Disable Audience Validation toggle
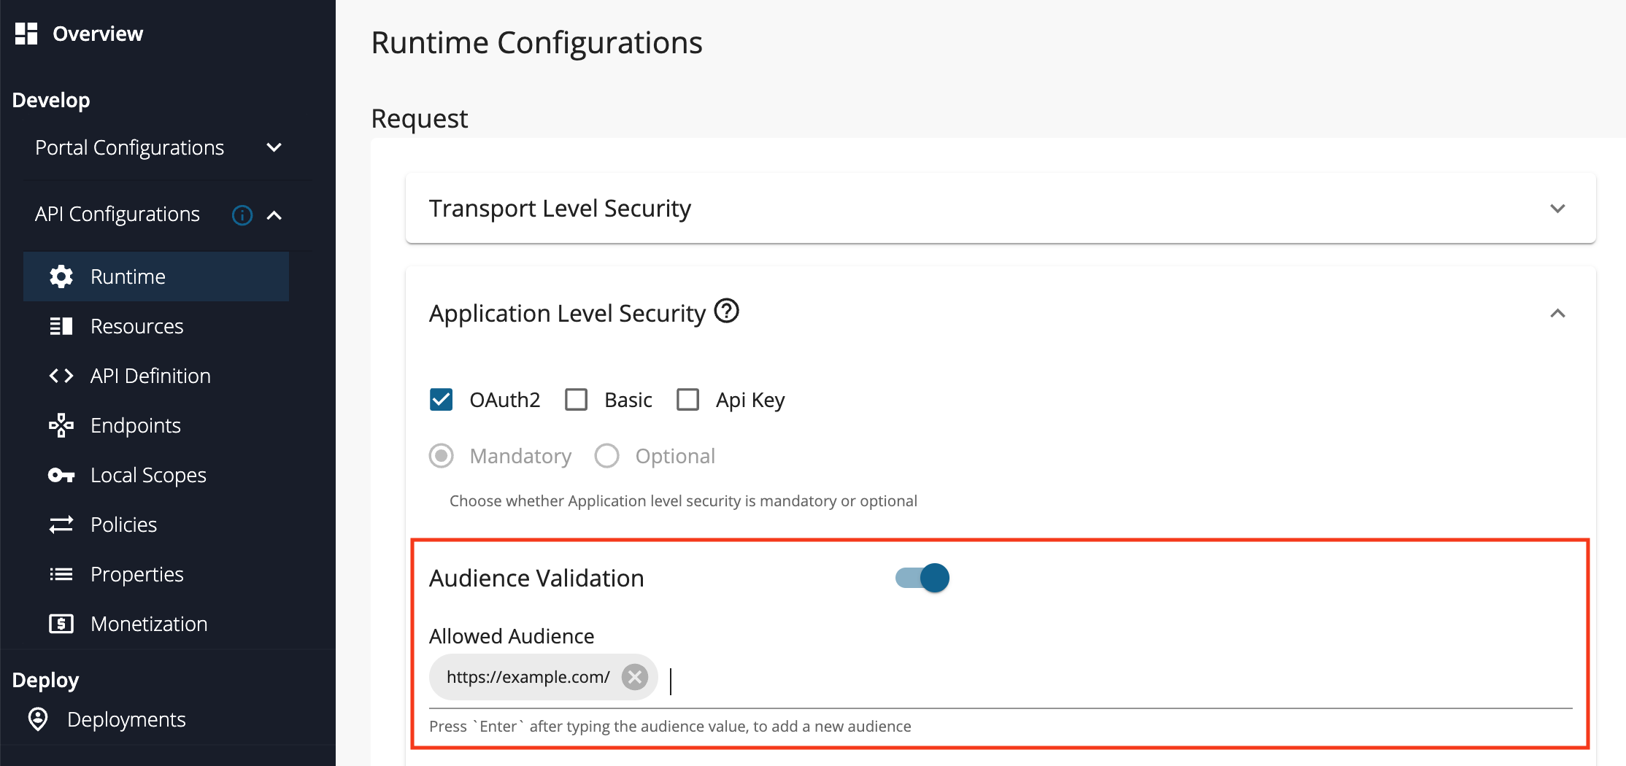The width and height of the screenshot is (1626, 766). point(922,577)
